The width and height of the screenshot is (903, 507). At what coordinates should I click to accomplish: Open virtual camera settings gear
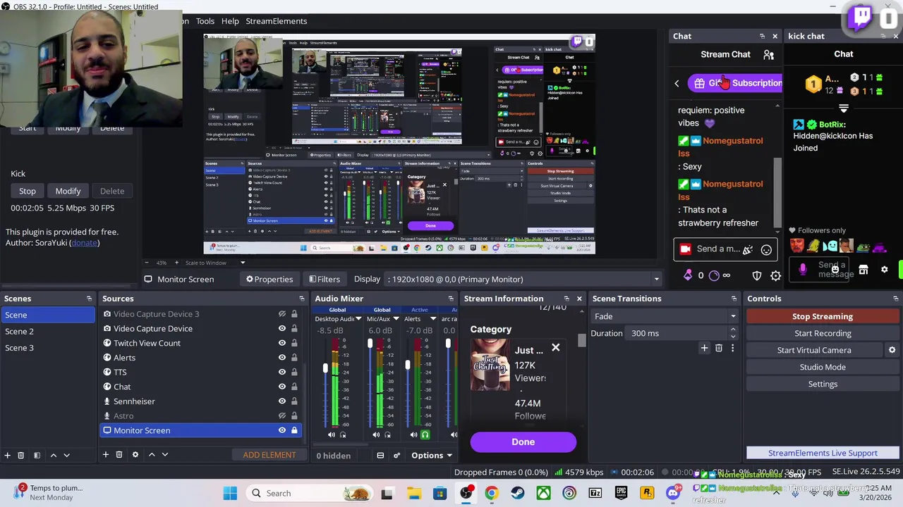[x=892, y=350]
